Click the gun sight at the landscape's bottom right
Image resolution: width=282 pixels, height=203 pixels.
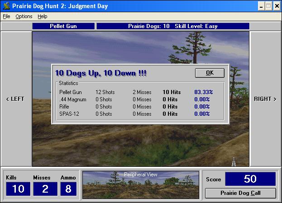point(234,161)
